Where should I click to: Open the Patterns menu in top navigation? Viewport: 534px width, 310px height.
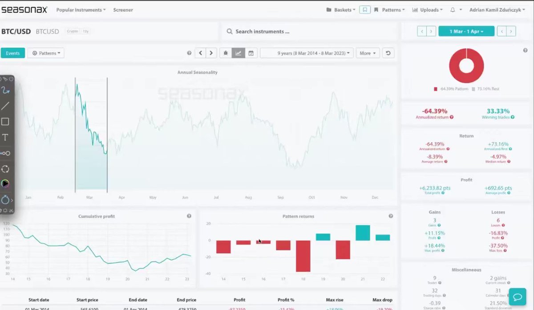[389, 10]
